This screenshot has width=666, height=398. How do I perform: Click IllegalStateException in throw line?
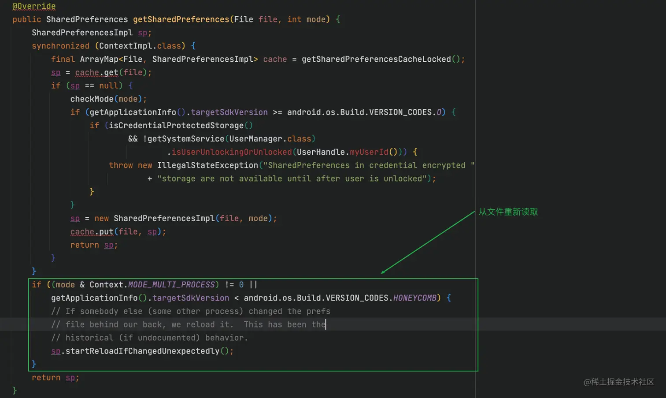tap(207, 165)
